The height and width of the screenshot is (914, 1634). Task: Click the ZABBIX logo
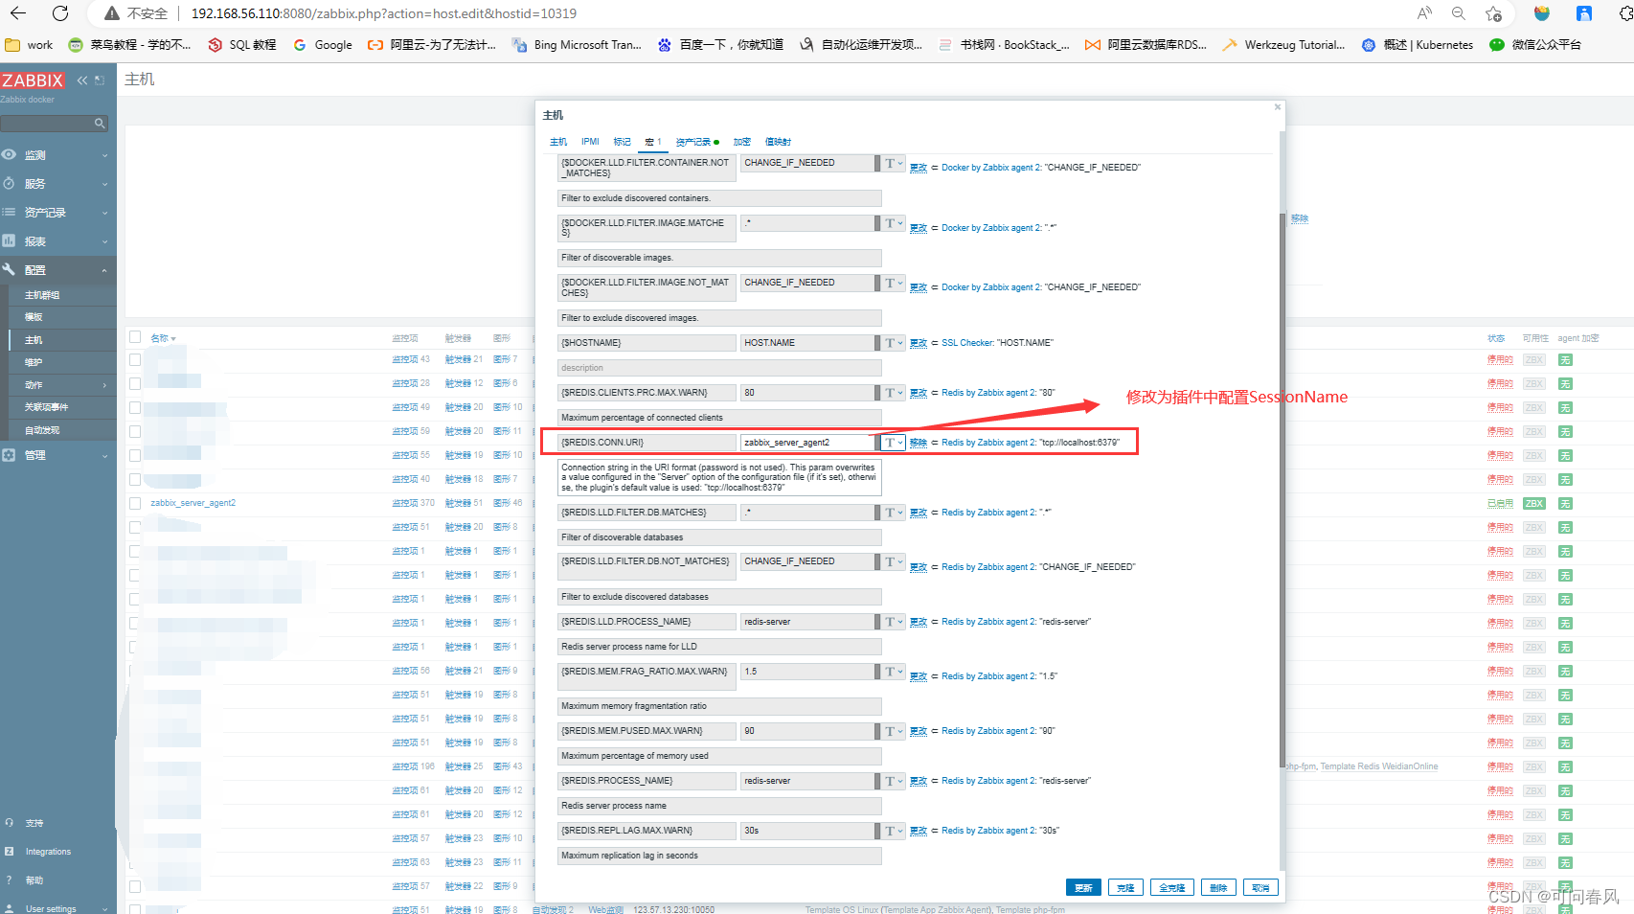coord(33,80)
